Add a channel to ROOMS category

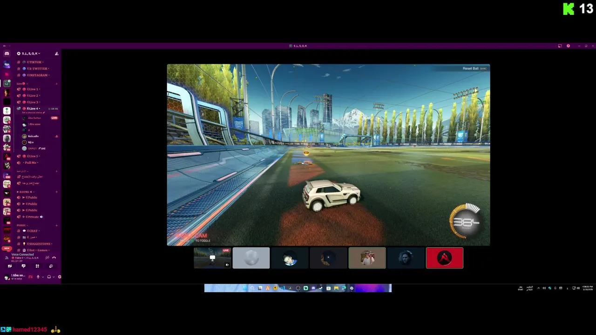(57, 192)
